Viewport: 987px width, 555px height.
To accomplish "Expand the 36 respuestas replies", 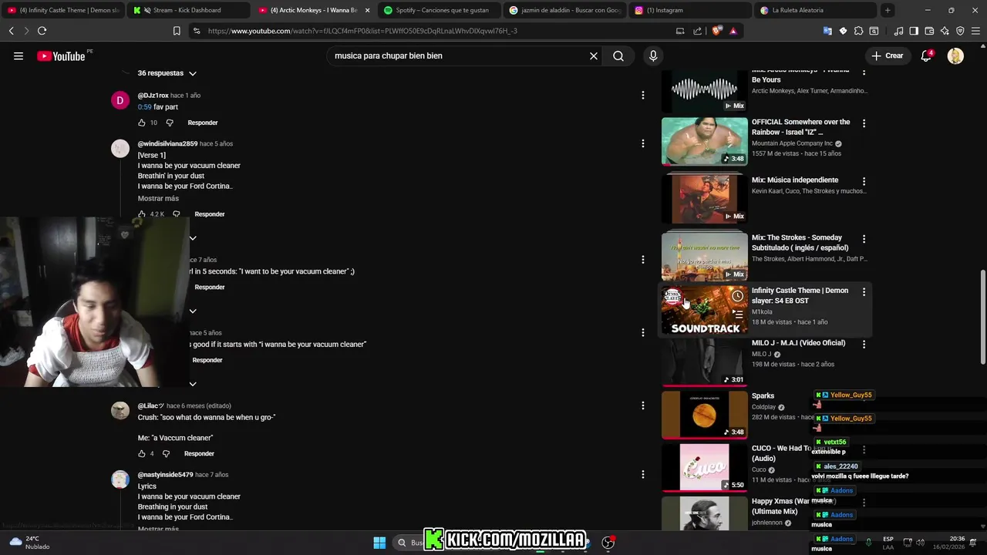I will (x=167, y=73).
